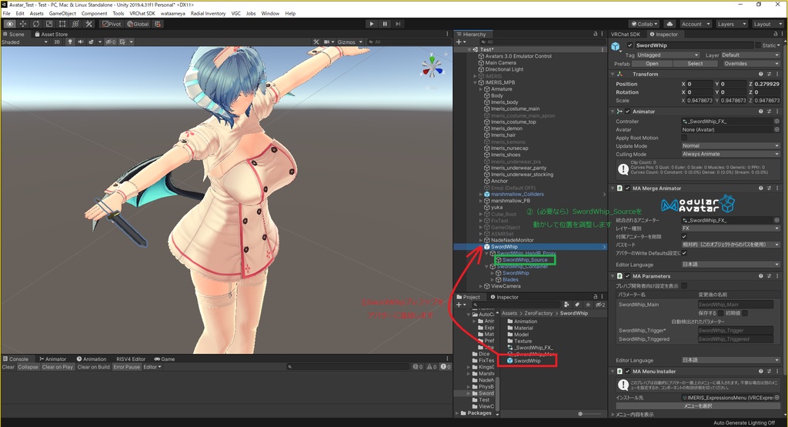
Task: Adjust the Project icon size slider
Action: (x=579, y=413)
